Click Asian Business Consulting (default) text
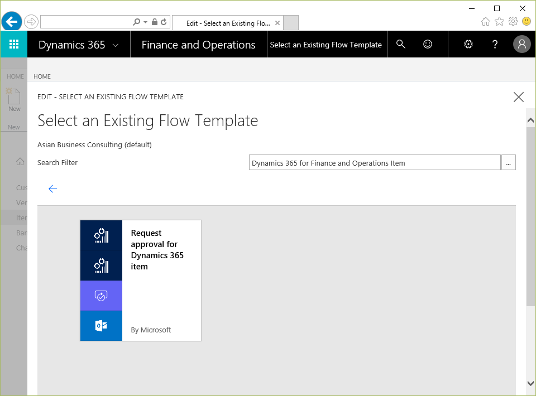 (94, 145)
